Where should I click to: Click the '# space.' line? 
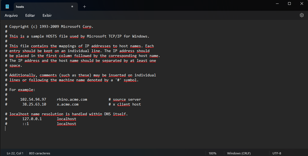13,66
